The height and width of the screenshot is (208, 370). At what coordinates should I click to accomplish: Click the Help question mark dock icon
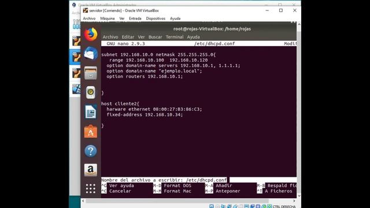[x=91, y=151]
